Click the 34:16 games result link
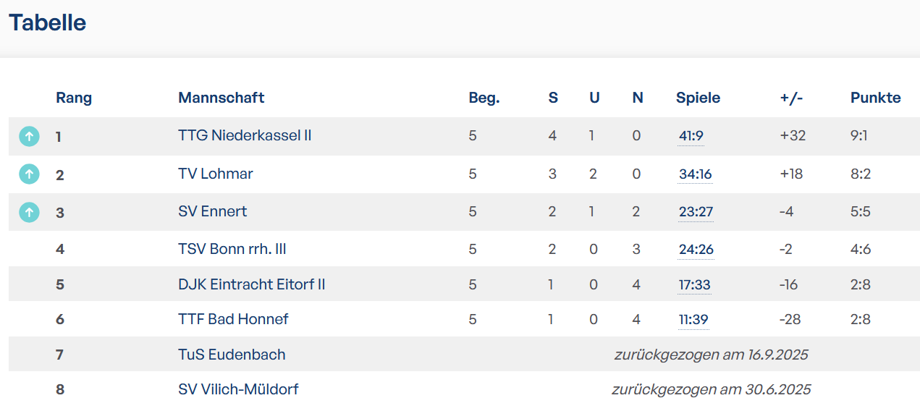Image resolution: width=920 pixels, height=411 pixels. [x=695, y=174]
